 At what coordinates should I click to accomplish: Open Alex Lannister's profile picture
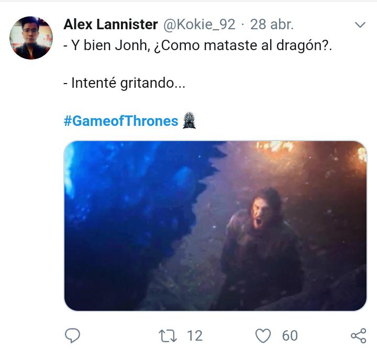[x=31, y=38]
